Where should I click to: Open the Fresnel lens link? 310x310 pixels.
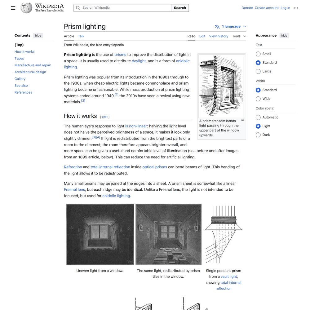click(x=74, y=190)
